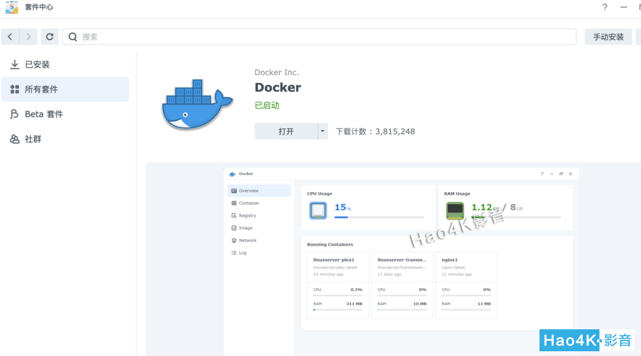Refresh the package list

(49, 37)
